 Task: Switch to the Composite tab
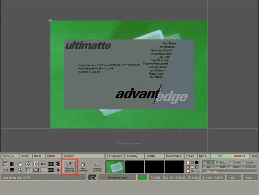[174, 156]
